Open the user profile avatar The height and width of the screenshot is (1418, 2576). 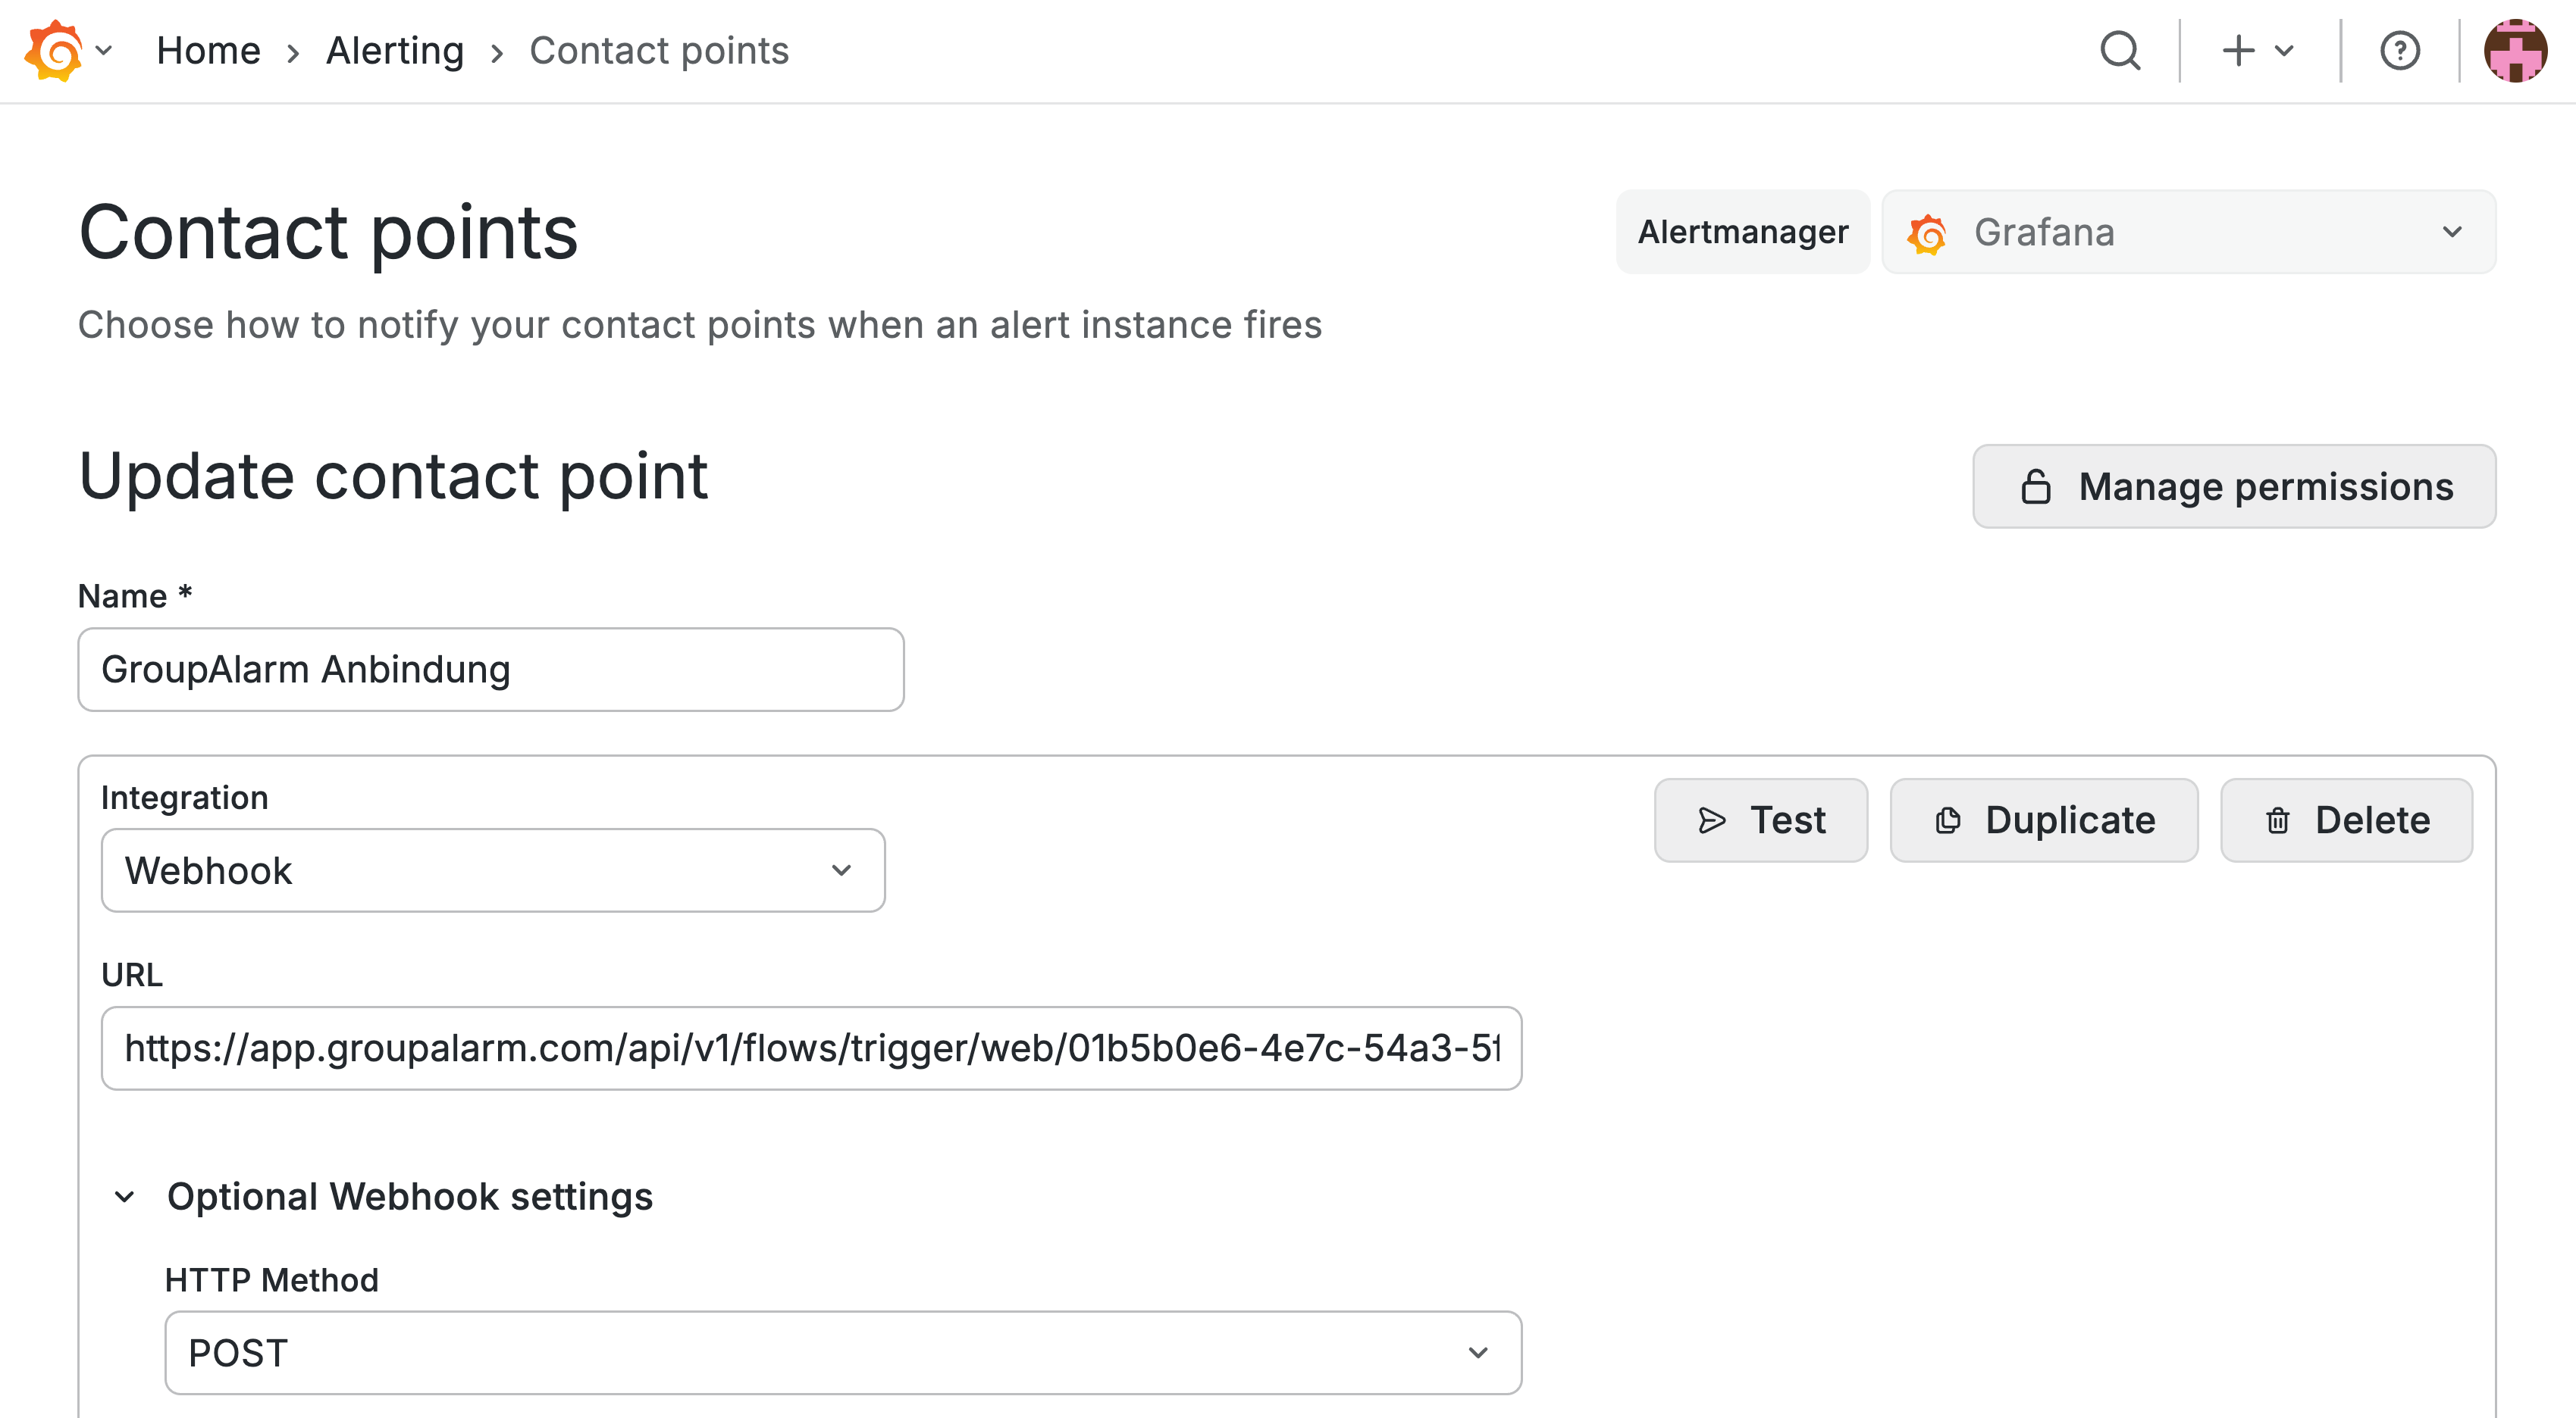[x=2514, y=50]
